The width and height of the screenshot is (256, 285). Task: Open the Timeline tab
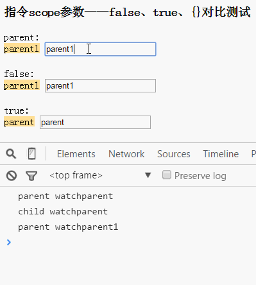tap(221, 154)
